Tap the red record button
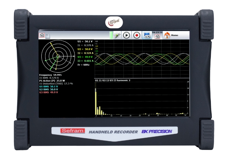Screen dimensions: 228x159 coord(136,36)
